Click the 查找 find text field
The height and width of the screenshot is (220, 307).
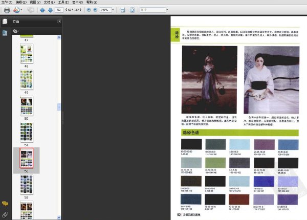152,10
